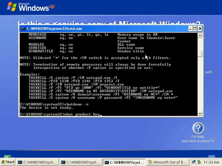The height and width of the screenshot is (166, 222).
Task: Click the 'Service name' description text
Action: [131, 48]
